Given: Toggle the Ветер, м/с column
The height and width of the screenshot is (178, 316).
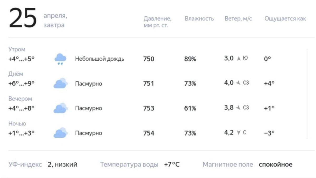Looking at the screenshot, I should 239,18.
